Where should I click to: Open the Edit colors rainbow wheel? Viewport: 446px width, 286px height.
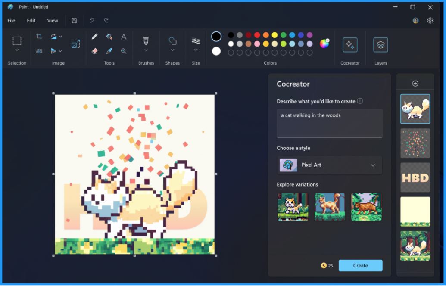click(324, 44)
